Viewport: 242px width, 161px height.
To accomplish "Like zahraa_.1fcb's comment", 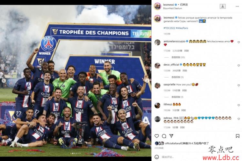I will (238, 119).
